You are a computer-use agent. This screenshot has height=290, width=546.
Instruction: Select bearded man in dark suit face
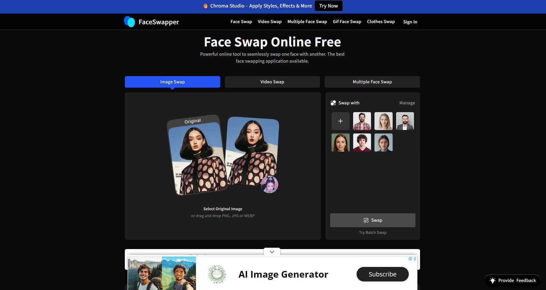(x=405, y=121)
